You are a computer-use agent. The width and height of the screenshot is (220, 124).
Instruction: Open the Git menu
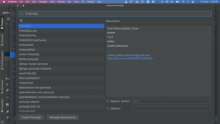[x=83, y=2]
